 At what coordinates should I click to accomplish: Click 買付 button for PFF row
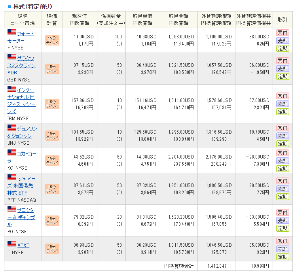point(283,181)
